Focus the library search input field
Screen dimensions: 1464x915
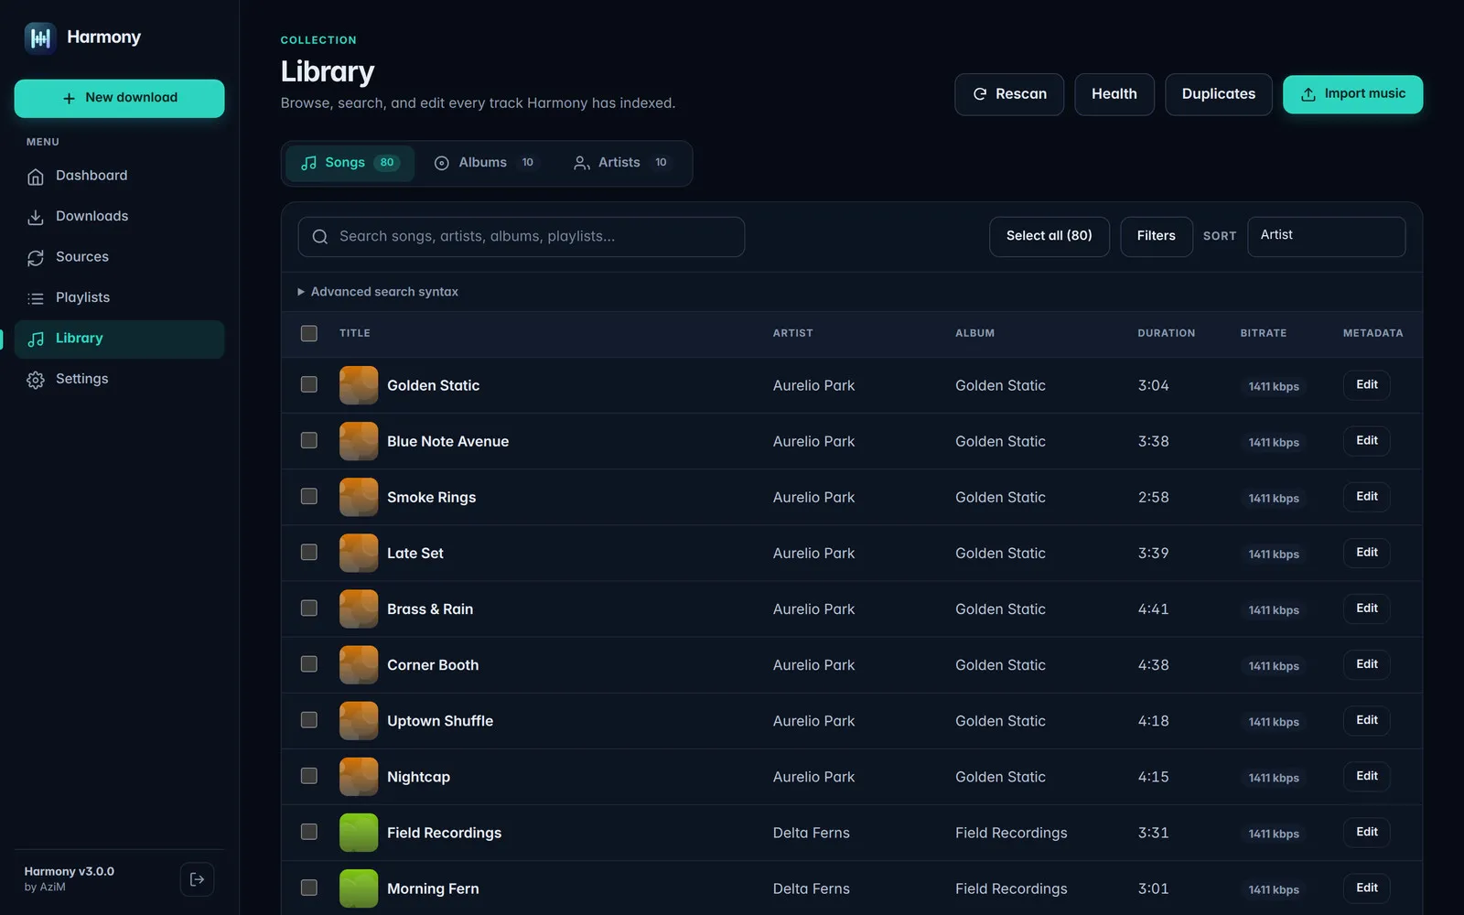coord(521,236)
